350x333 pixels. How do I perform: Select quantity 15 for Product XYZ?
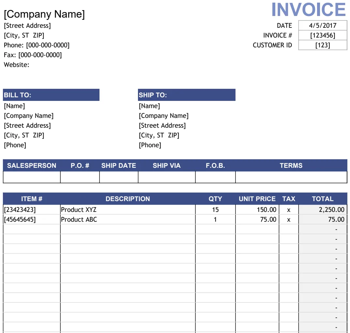coord(215,210)
